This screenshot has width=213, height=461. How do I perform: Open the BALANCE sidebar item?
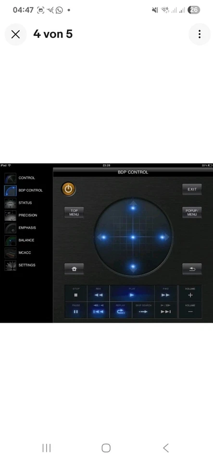[19, 240]
